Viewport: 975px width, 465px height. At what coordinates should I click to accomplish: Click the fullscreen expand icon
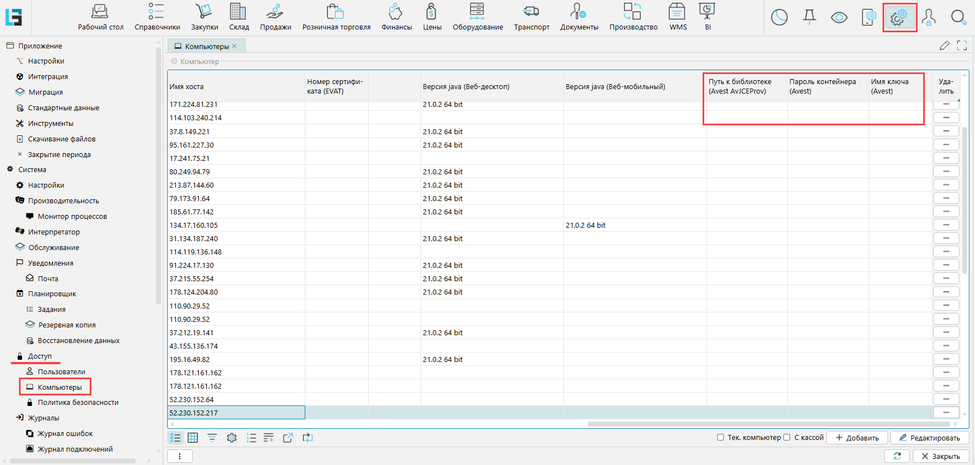(x=962, y=46)
